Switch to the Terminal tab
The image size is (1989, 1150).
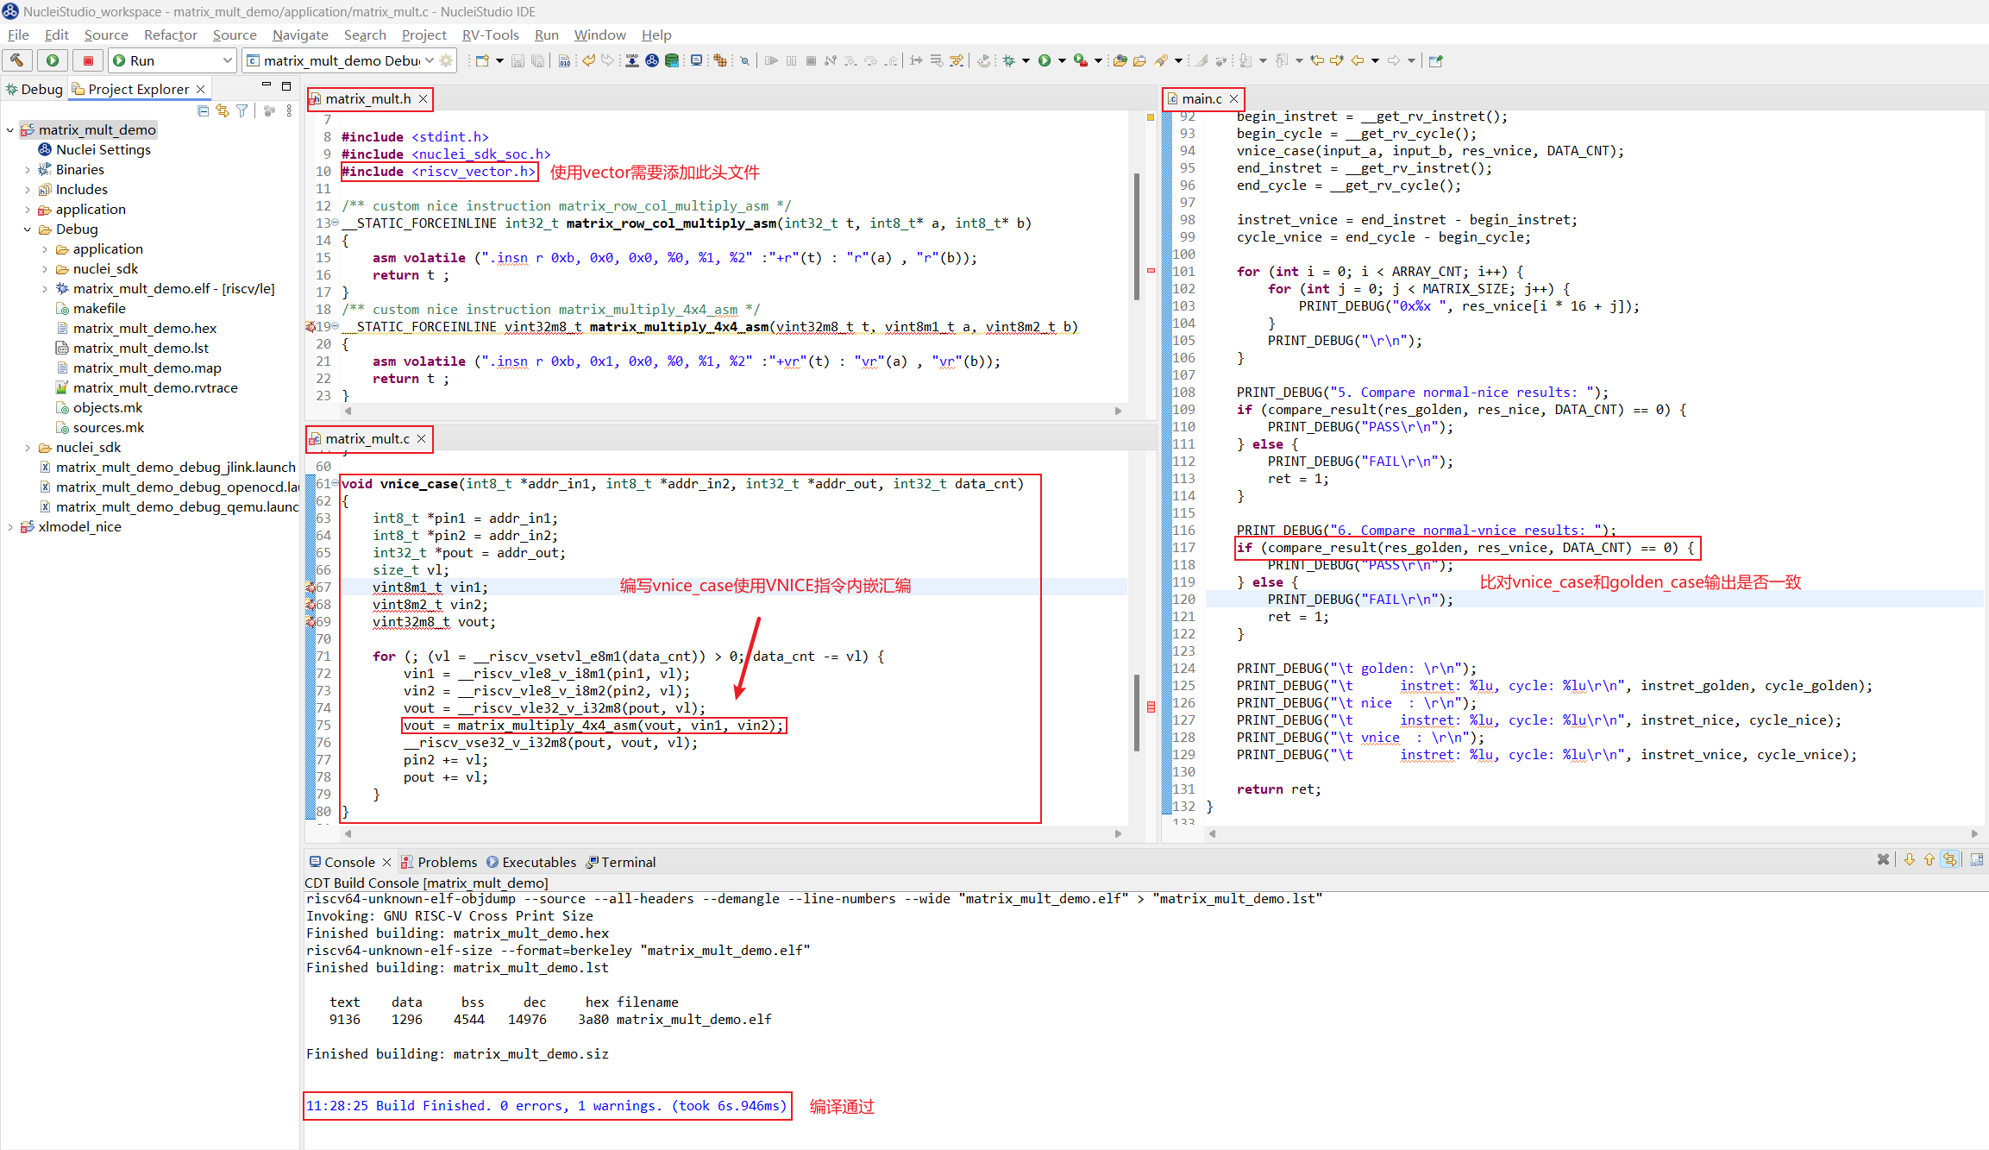tap(621, 862)
